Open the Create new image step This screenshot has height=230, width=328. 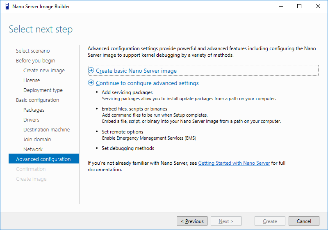point(44,70)
